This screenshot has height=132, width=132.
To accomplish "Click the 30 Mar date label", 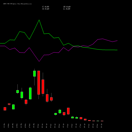I will 34,125.
